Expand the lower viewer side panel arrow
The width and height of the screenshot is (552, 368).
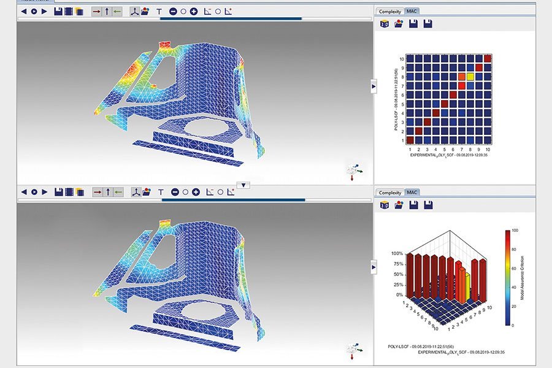coord(373,267)
